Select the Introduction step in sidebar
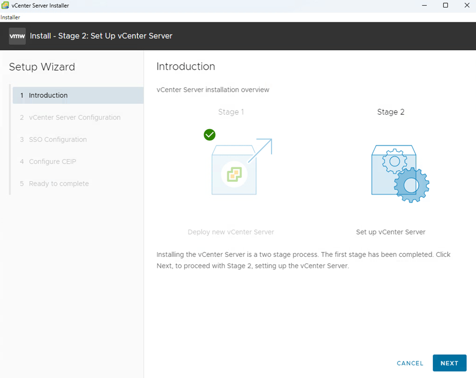The height and width of the screenshot is (378, 476). point(48,95)
